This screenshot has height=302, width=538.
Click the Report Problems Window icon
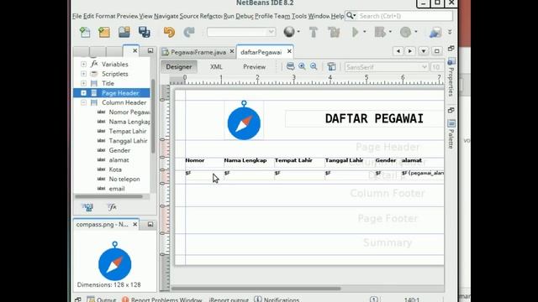(125, 299)
